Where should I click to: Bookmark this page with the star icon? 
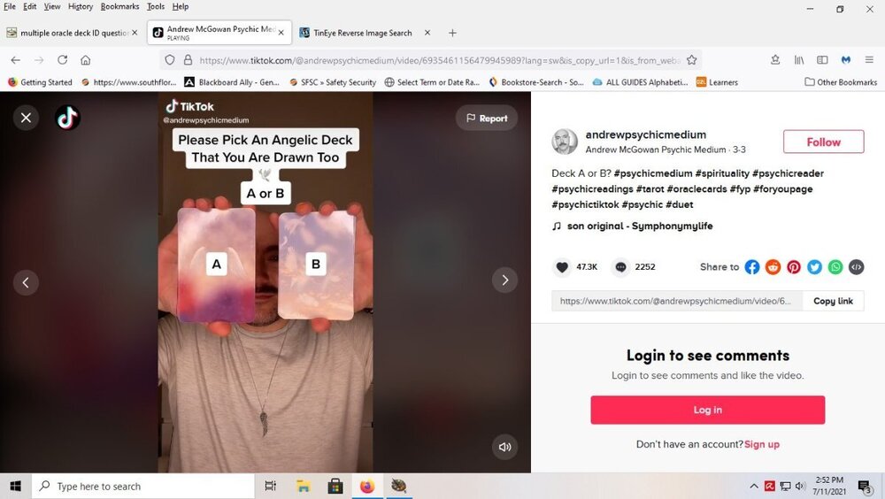692,60
